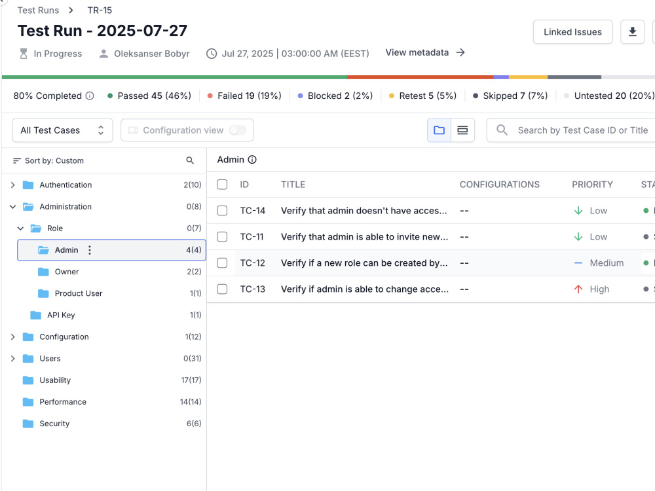This screenshot has width=655, height=491.
Task: Click the CONFIGURATIONS column header
Action: (500, 185)
